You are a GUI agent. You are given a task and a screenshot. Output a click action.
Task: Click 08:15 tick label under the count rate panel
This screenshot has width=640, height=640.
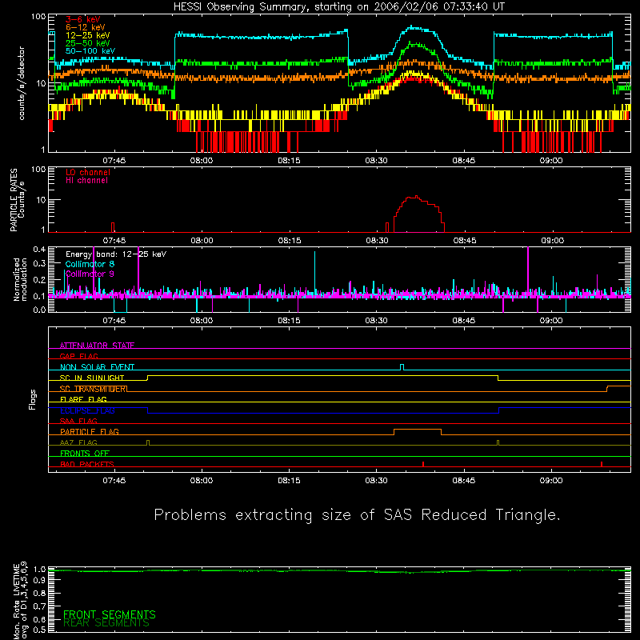pyautogui.click(x=289, y=161)
